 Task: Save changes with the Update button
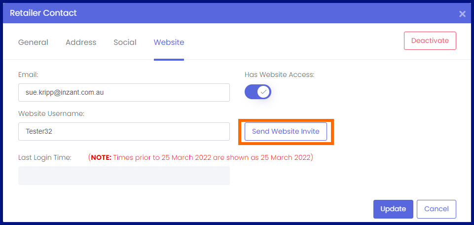tap(393, 209)
